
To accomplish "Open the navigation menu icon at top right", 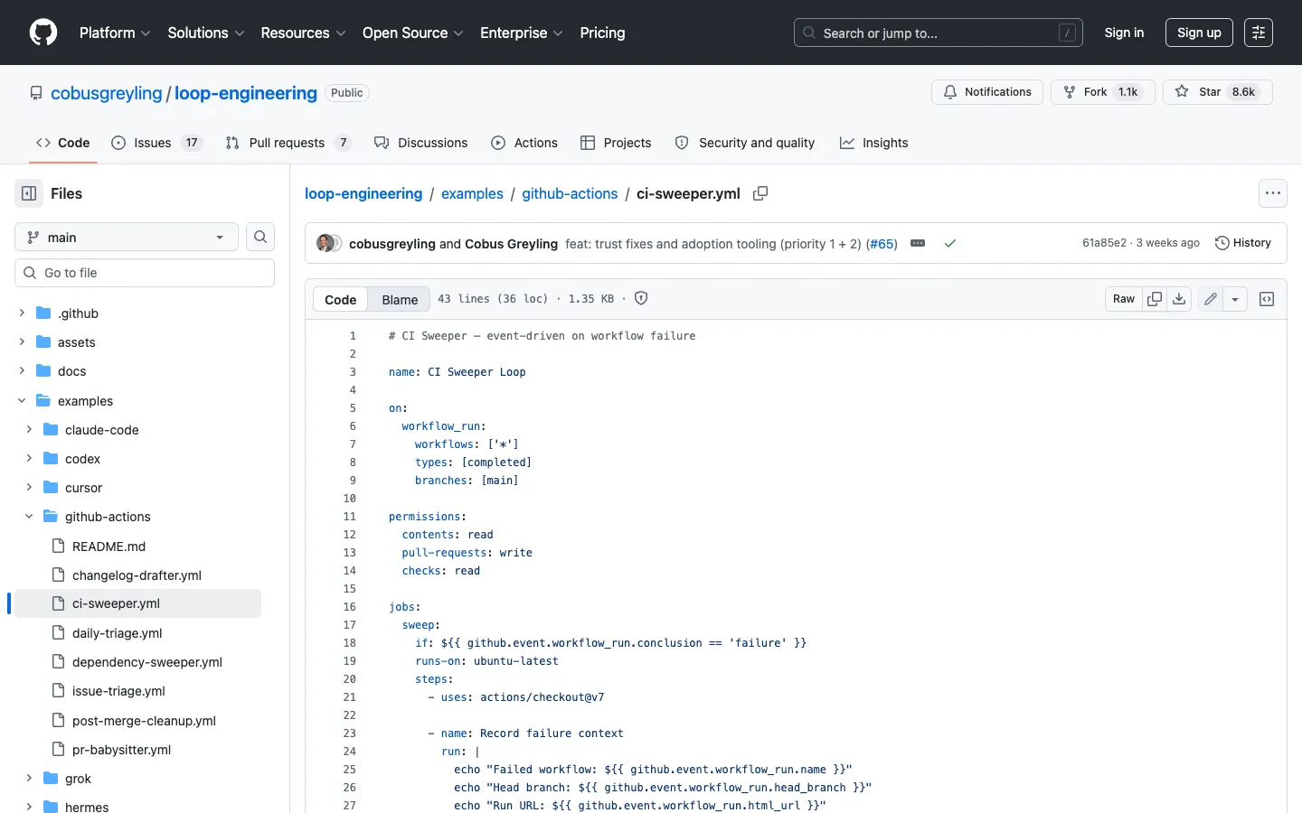I will (x=1259, y=33).
